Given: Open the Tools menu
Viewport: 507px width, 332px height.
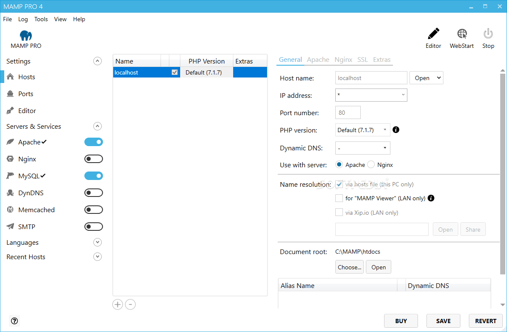Looking at the screenshot, I should click(41, 19).
